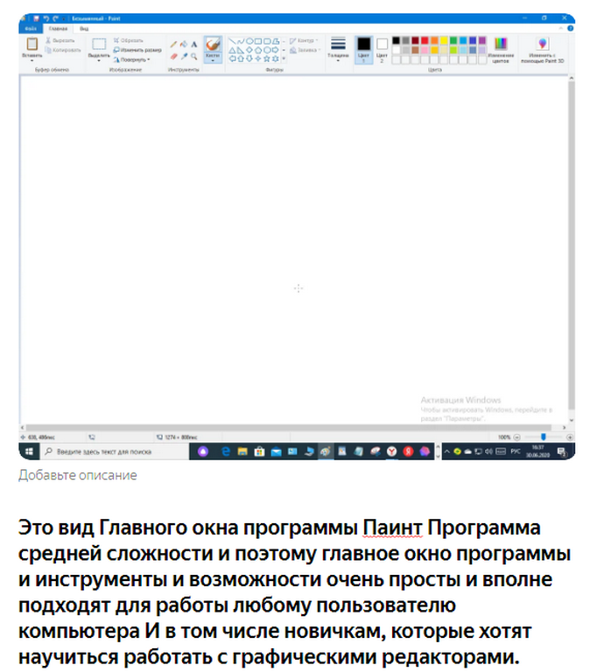Open the Paste (Вставить) dropdown arrow
Screen dimensions: 590x672
click(x=32, y=60)
